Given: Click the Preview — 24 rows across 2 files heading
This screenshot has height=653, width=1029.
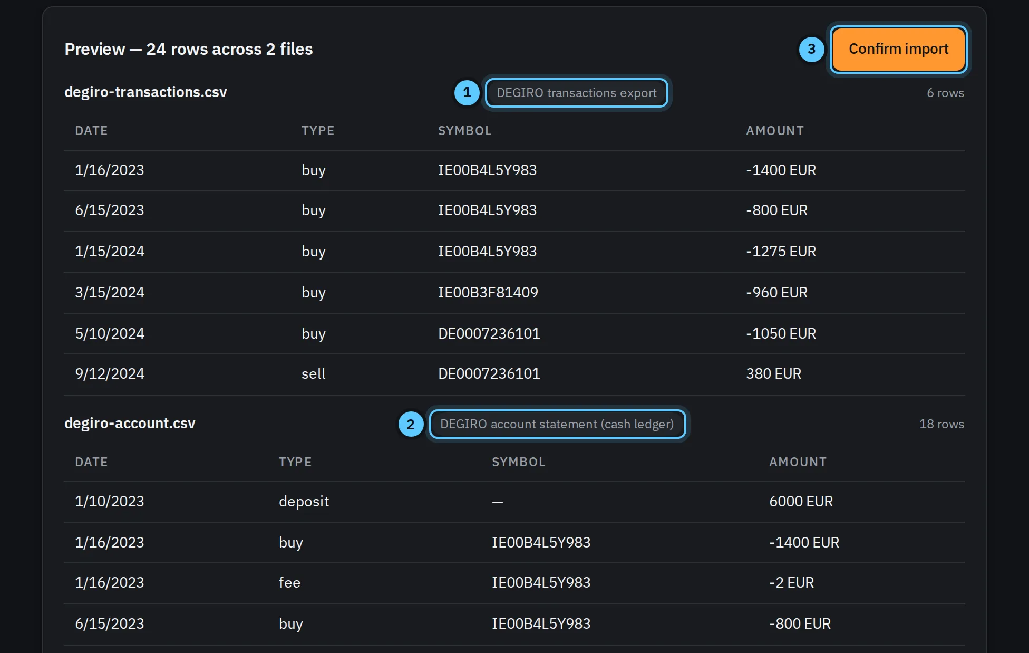Looking at the screenshot, I should (x=189, y=49).
